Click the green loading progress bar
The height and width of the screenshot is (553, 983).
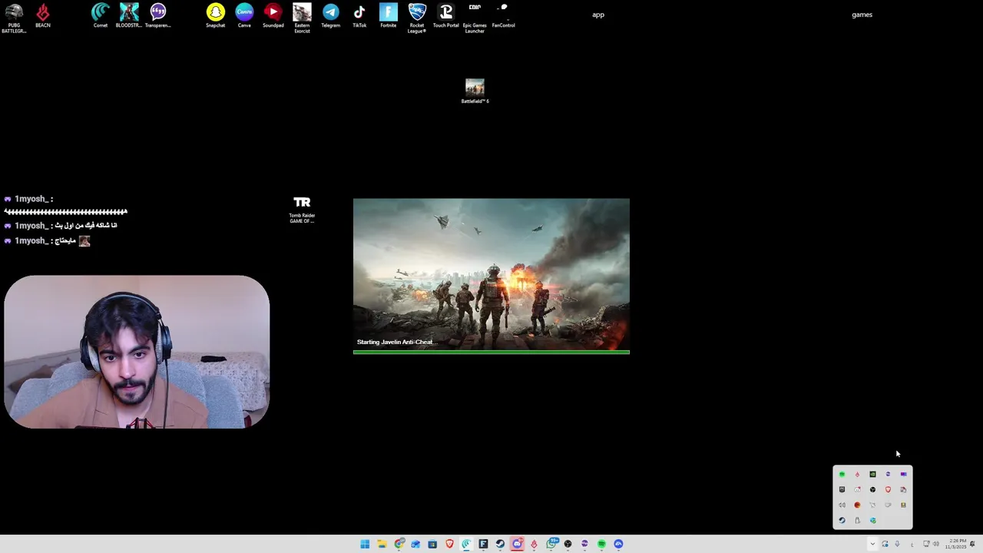click(491, 353)
